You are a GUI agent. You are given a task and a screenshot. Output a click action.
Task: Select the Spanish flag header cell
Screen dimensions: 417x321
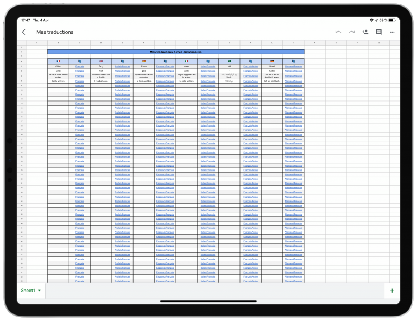tap(144, 61)
